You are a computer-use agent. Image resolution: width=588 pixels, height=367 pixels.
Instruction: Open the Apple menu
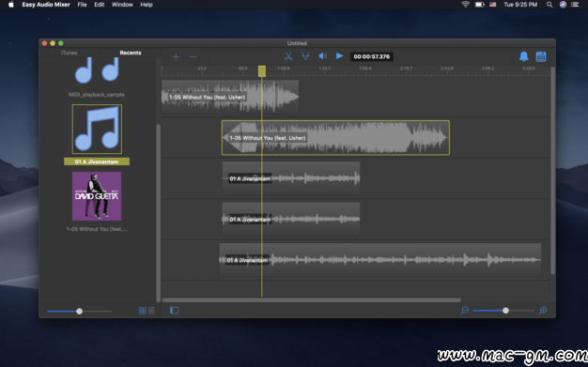click(x=11, y=5)
